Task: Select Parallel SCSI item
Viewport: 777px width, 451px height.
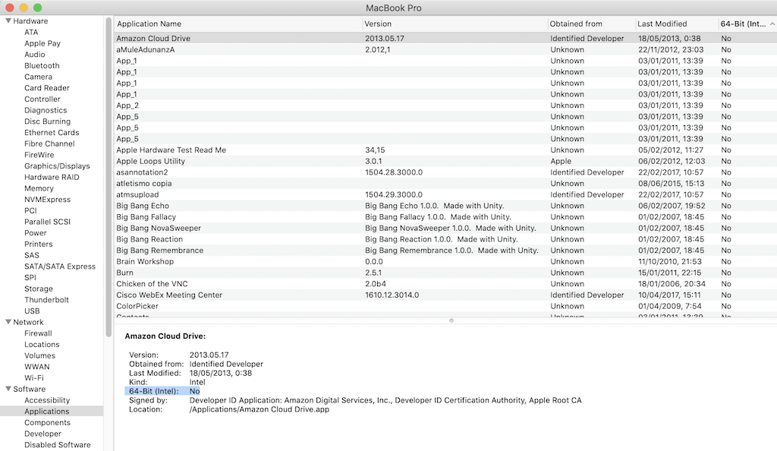Action: pyautogui.click(x=48, y=222)
